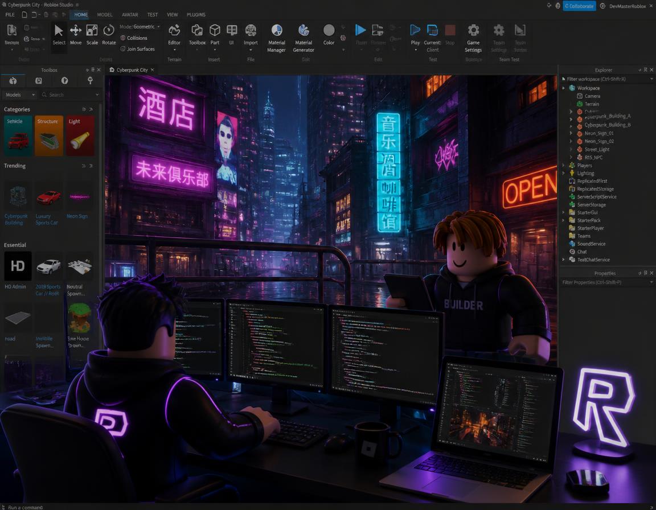Switch to PLUGINS ribbon tab

(x=196, y=15)
